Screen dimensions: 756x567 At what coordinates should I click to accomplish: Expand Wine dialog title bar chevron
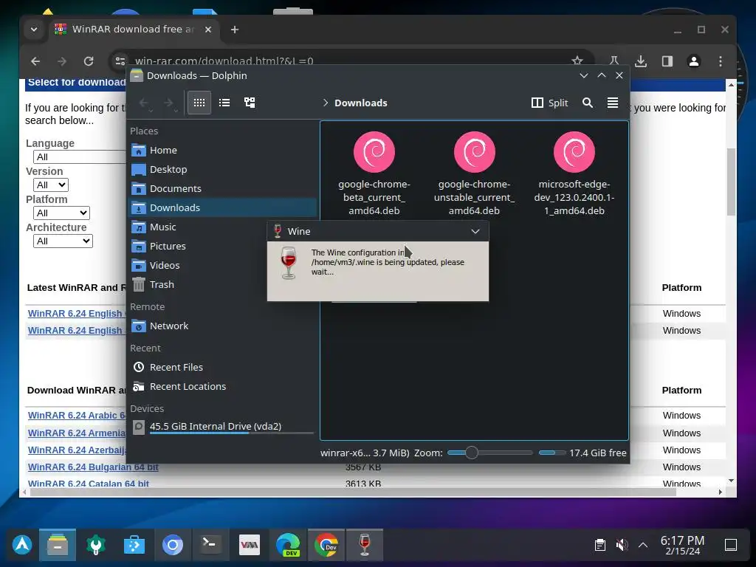pyautogui.click(x=475, y=231)
